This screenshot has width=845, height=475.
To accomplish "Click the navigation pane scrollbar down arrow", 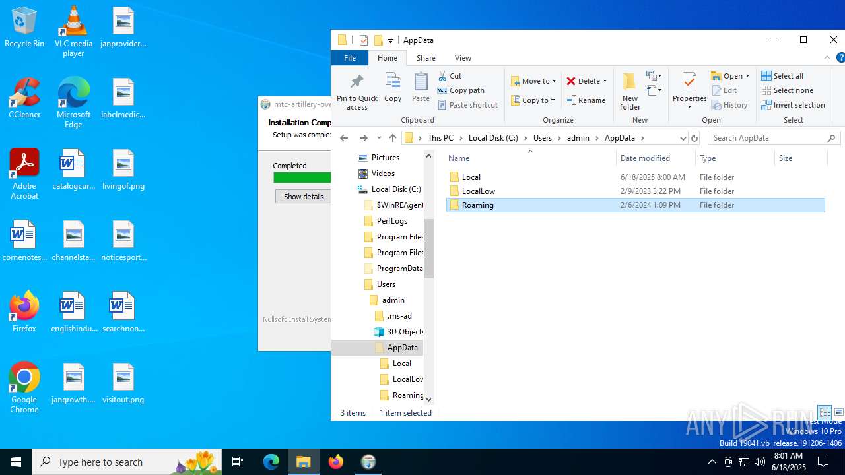I will [x=428, y=399].
